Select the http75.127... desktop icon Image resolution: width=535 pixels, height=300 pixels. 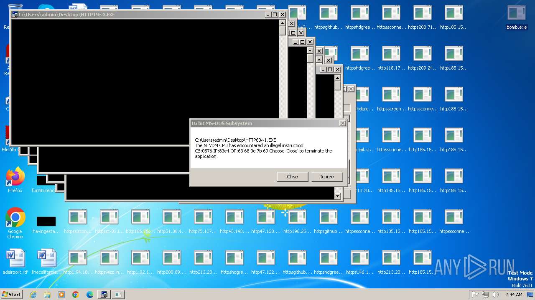(x=203, y=222)
